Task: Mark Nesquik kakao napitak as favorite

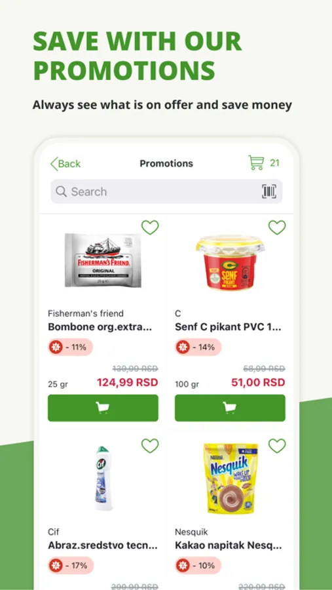Action: point(277,446)
